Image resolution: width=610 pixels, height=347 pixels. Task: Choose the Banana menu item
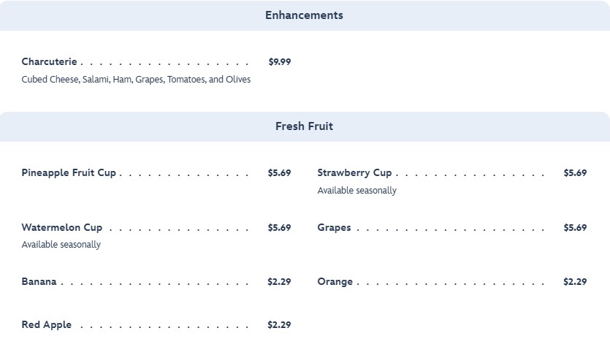[39, 282]
